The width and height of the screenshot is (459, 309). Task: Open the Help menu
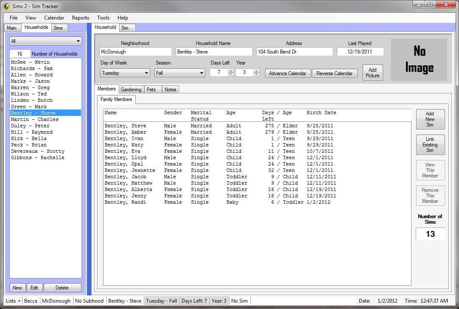pos(123,18)
